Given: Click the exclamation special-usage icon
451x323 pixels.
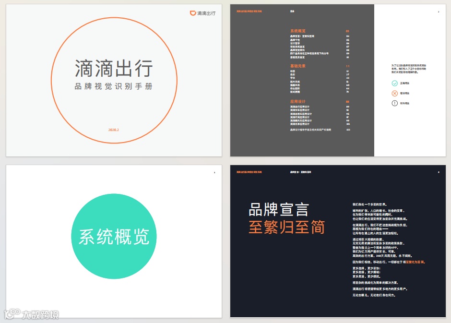Looking at the screenshot, I should (x=394, y=103).
